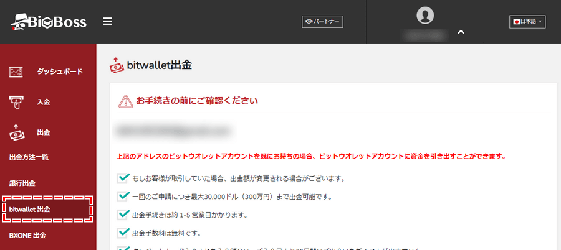Click the deposit 入金 icon
Screen dimensions: 561x250
click(x=16, y=102)
